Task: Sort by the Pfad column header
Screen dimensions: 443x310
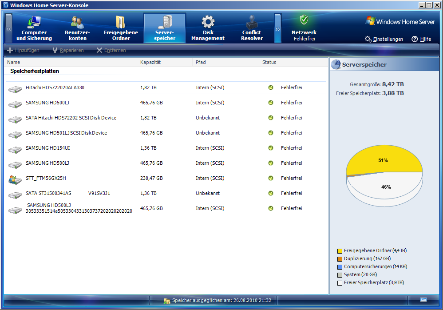Action: pyautogui.click(x=226, y=62)
